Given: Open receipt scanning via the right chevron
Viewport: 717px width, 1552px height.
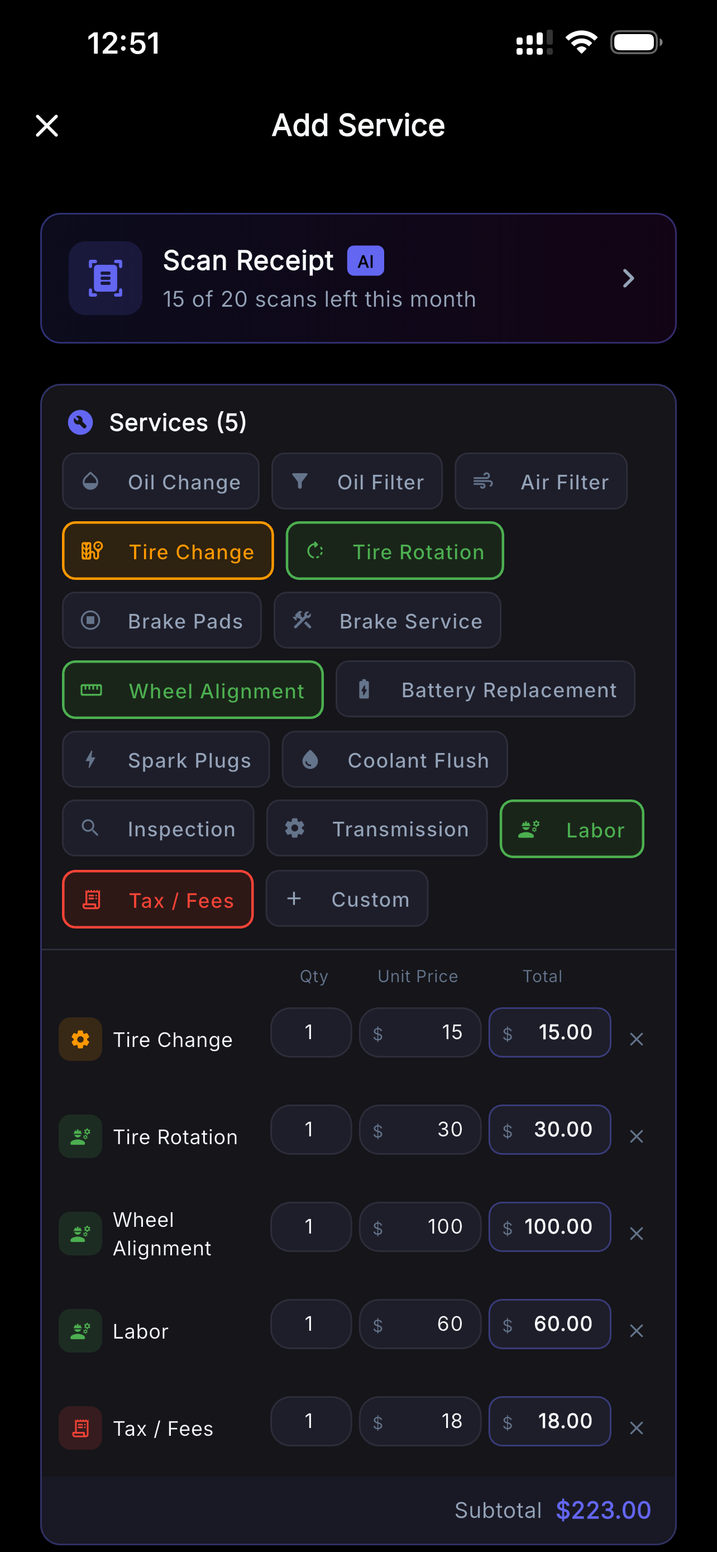Looking at the screenshot, I should pos(629,278).
